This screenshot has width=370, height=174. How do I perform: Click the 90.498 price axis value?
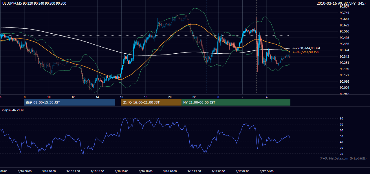coord(344,38)
